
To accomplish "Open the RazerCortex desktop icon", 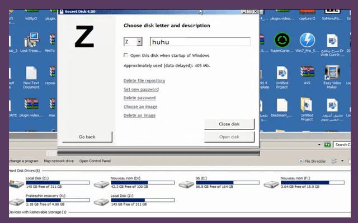I will point(281,40).
